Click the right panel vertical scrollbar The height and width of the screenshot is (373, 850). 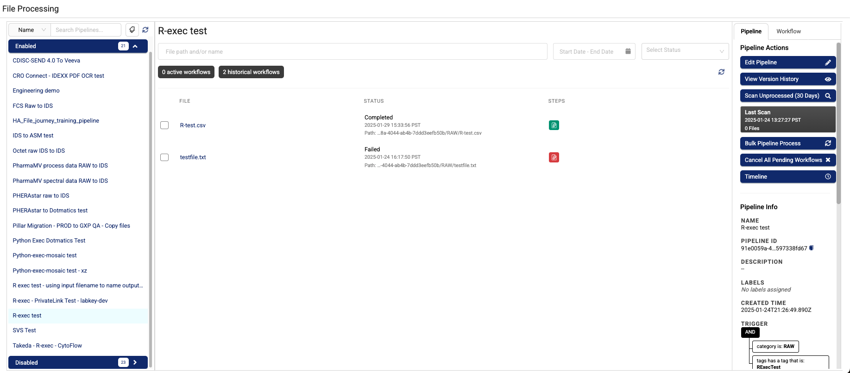coord(838,123)
